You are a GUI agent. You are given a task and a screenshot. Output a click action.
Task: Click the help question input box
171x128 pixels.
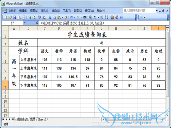[x=139, y=11]
